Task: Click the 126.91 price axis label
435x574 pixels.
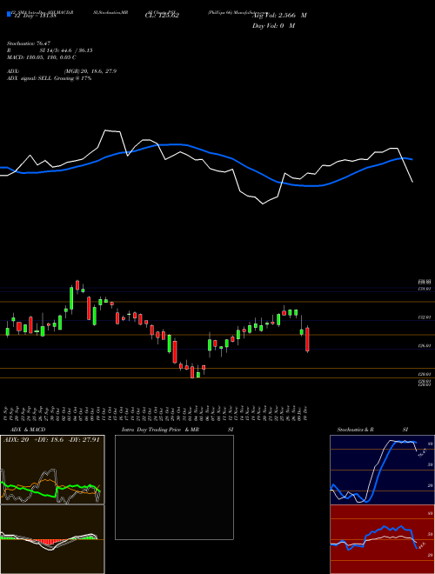Action: [x=425, y=345]
